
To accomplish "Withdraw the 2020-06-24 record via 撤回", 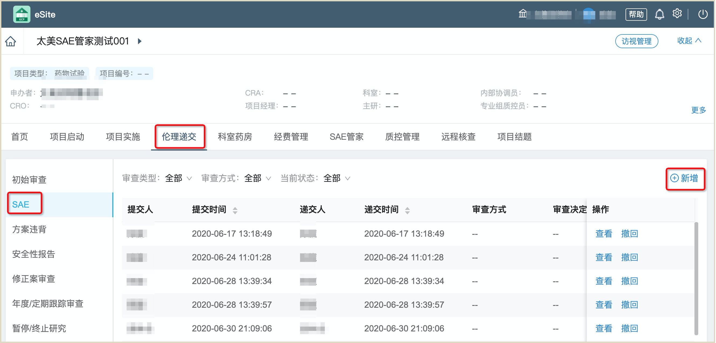I will point(630,257).
